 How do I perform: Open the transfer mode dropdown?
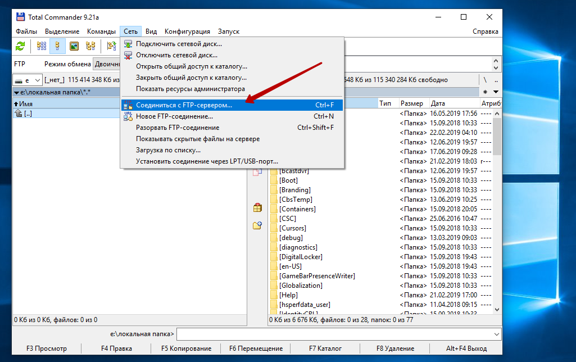click(x=107, y=64)
